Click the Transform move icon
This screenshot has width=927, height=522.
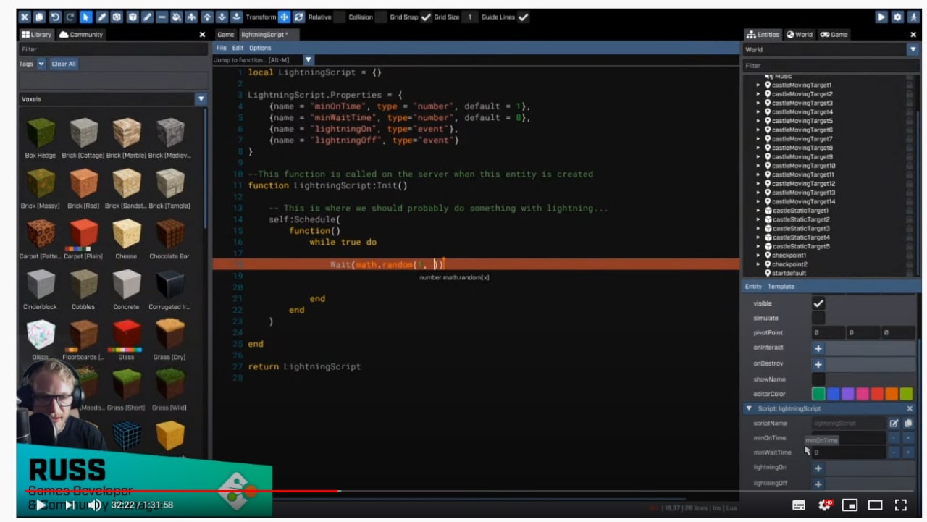[285, 17]
